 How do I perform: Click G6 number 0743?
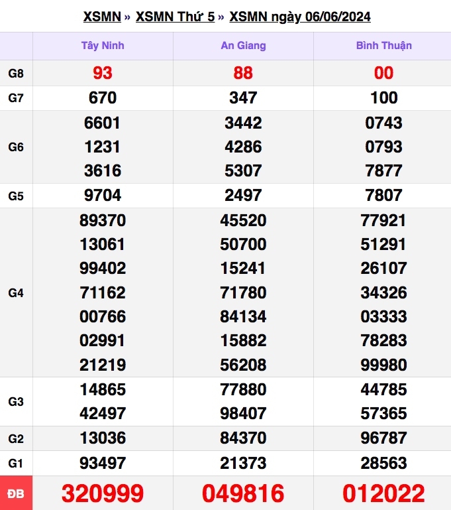coord(384,123)
